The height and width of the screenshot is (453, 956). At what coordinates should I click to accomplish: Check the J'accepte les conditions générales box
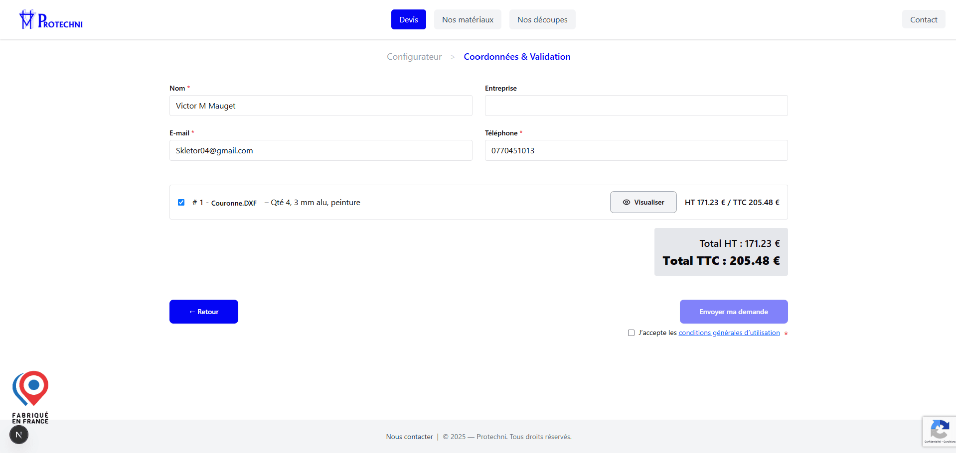(x=631, y=333)
